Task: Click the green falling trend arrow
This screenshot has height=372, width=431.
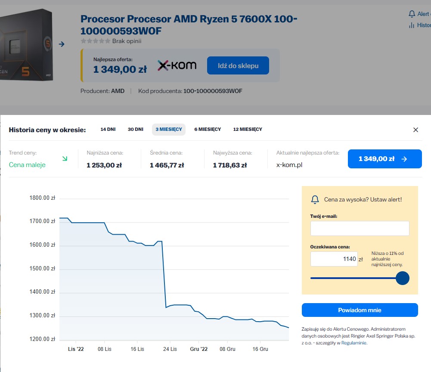Action: (x=65, y=158)
